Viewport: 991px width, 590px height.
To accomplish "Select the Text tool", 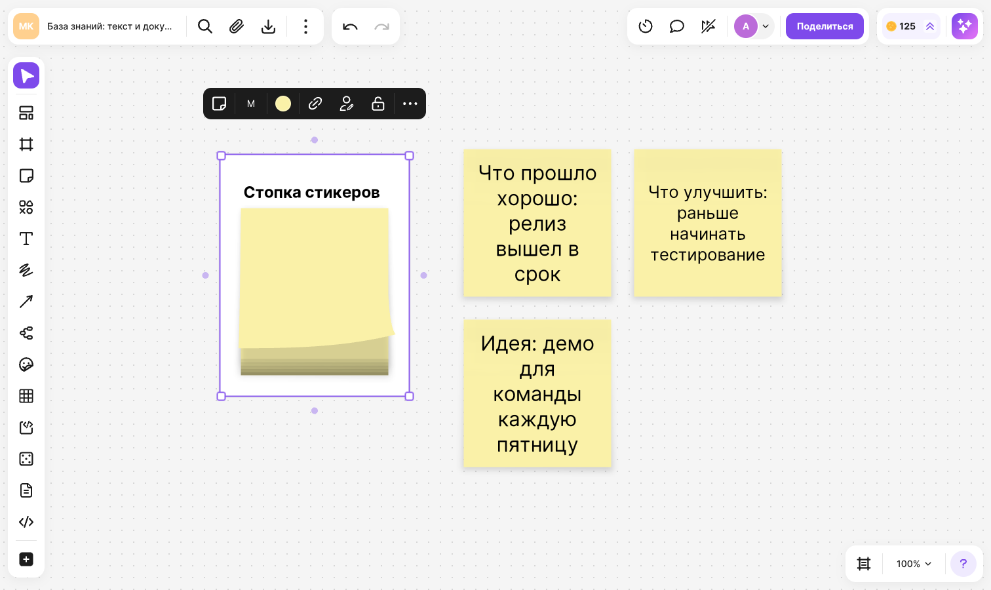I will [26, 239].
